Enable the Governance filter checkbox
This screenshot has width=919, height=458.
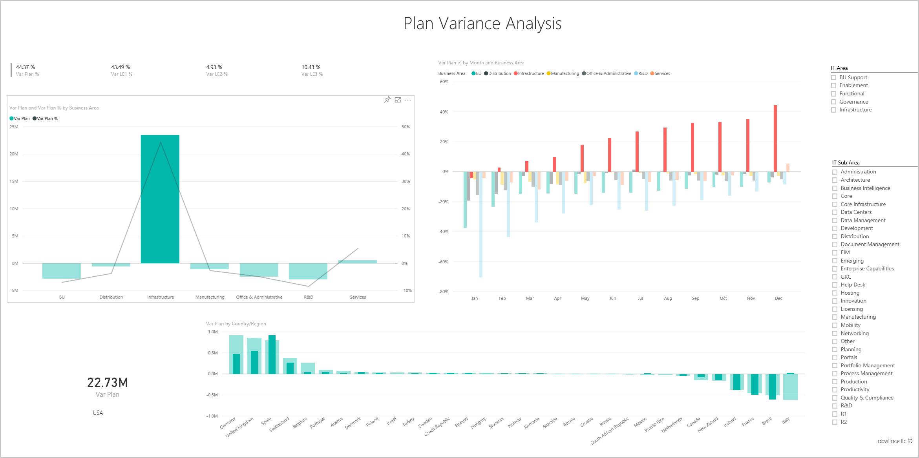click(834, 102)
